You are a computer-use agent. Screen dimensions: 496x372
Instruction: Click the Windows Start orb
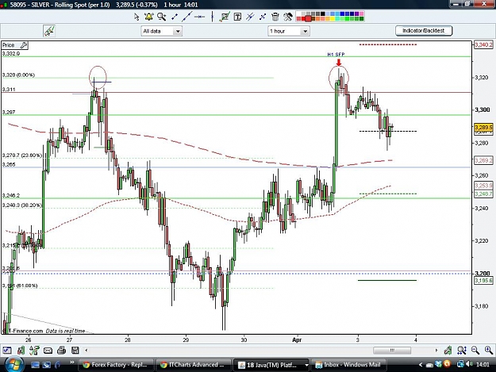[14, 364]
